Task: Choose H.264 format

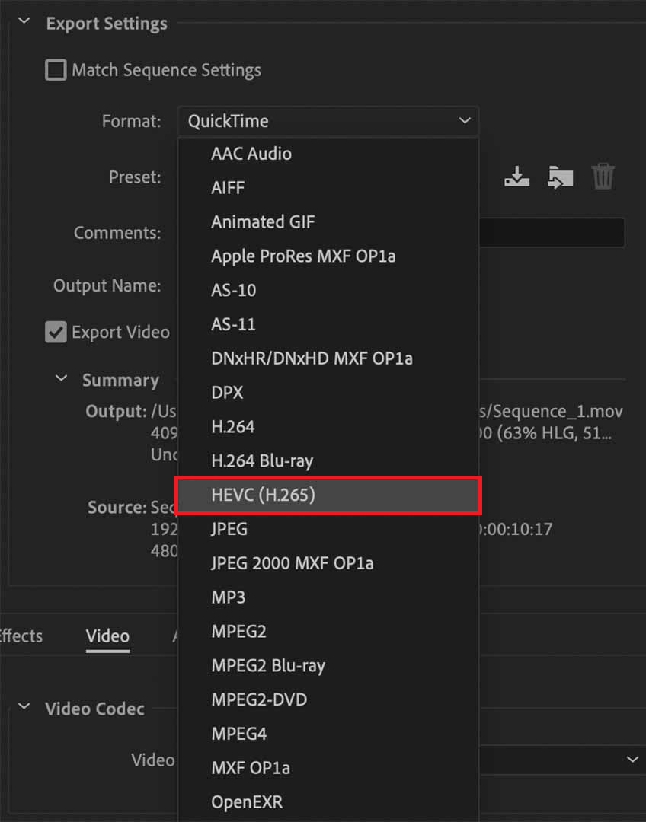Action: click(x=328, y=426)
